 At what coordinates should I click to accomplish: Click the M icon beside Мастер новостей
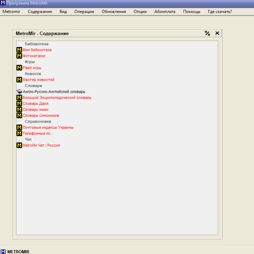pos(19,80)
